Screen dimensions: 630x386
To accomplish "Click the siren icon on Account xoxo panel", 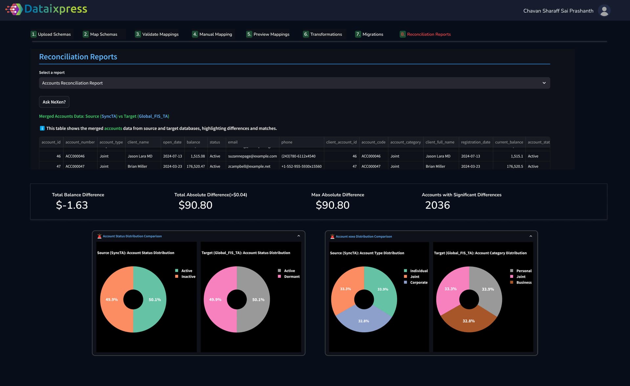I will click(332, 237).
